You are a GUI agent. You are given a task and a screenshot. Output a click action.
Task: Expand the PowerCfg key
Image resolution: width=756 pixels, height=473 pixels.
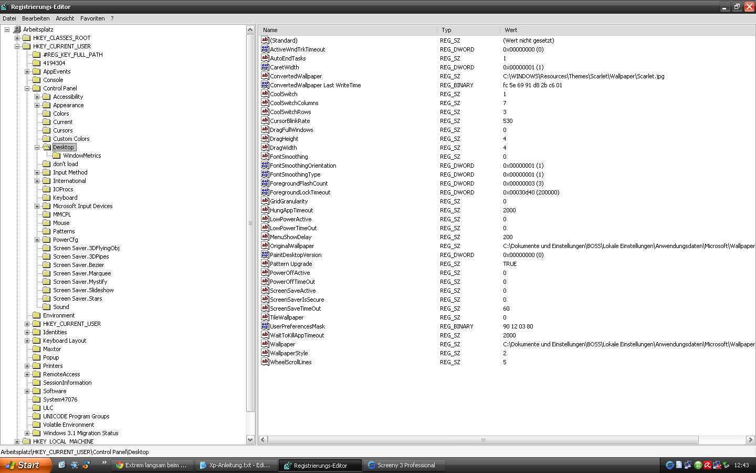37,240
